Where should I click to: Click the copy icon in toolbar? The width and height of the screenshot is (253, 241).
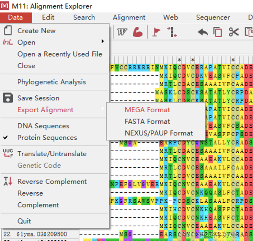pos(218,32)
